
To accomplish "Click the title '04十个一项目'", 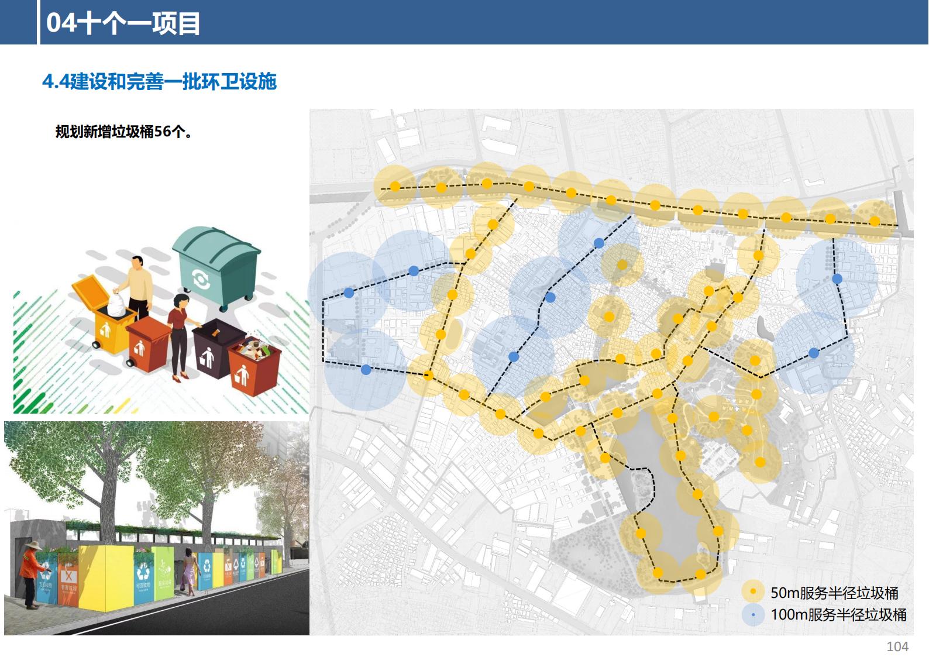I will (x=123, y=23).
